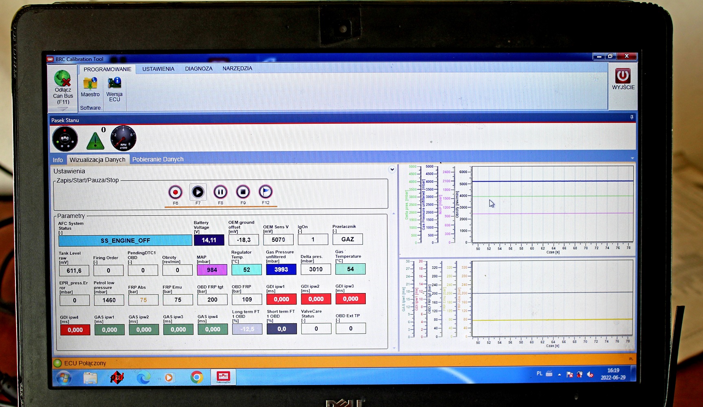Collapse the Ustawienia panel chevron
The image size is (703, 407).
tap(392, 169)
